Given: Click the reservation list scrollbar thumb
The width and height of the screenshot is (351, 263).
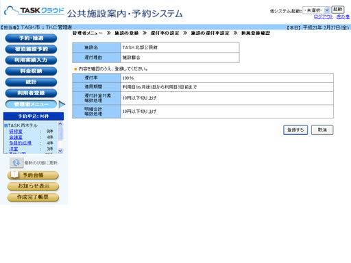Looking at the screenshot, I should click(60, 133).
